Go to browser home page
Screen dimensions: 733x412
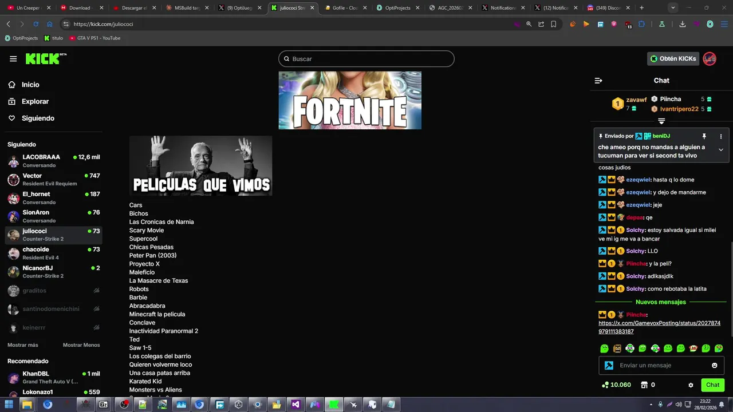pos(49,24)
